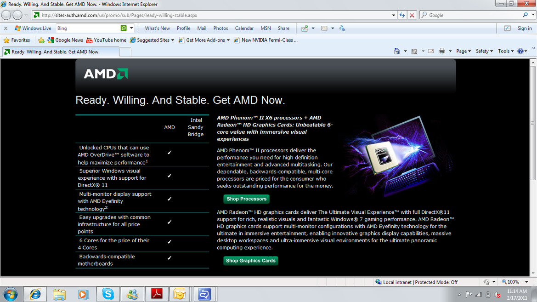Image resolution: width=537 pixels, height=302 pixels.
Task: Open the Print dropdown arrow
Action: pos(450,51)
